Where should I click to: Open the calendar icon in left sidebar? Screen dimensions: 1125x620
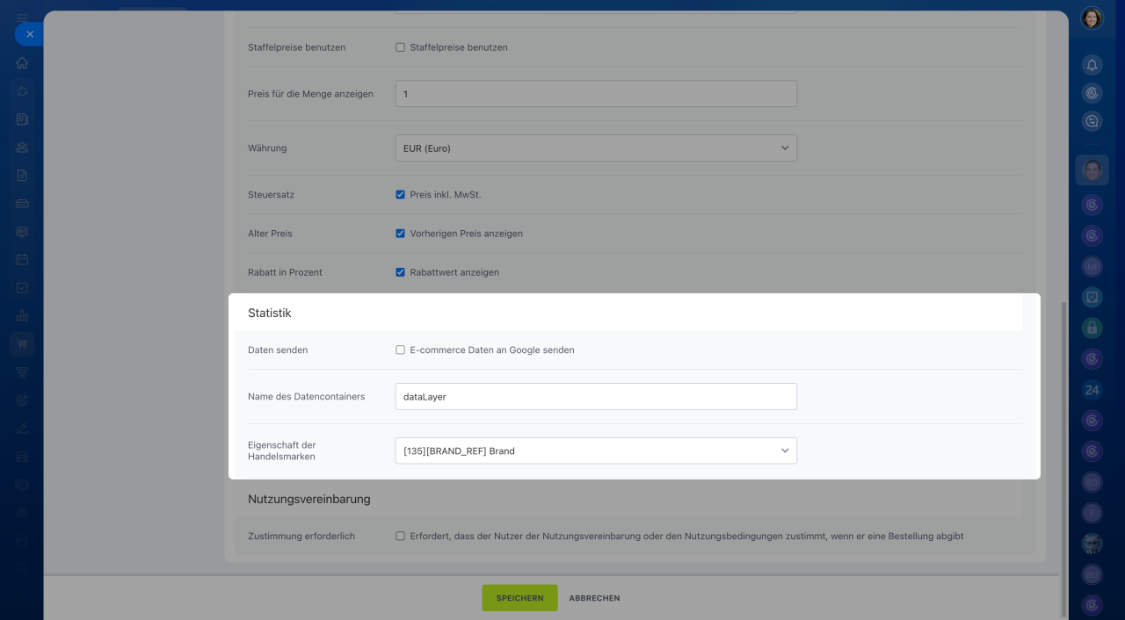pyautogui.click(x=22, y=260)
